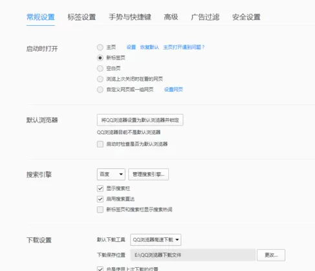Image resolution: width=315 pixels, height=271 pixels.
Task: Open the 手势与快捷键 tab
Action: [130, 17]
